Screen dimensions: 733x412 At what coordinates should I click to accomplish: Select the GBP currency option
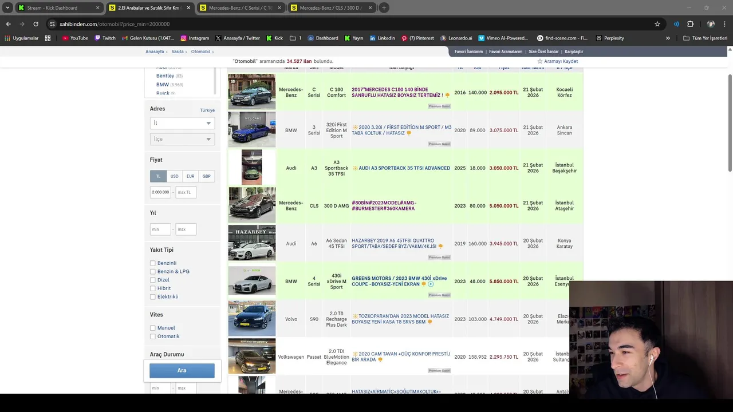[206, 176]
